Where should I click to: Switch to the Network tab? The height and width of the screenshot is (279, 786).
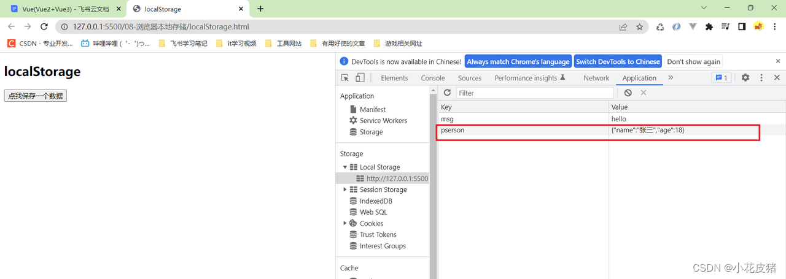pyautogui.click(x=596, y=78)
